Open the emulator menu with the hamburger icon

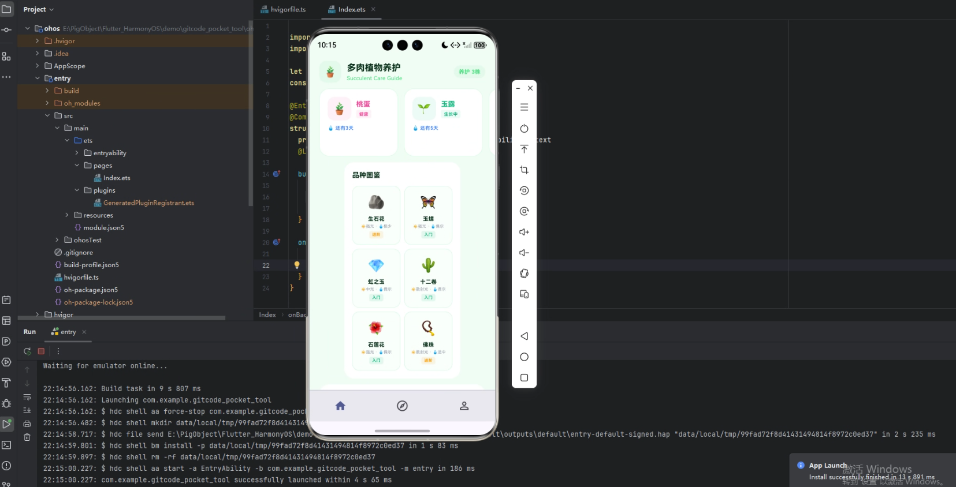coord(524,107)
